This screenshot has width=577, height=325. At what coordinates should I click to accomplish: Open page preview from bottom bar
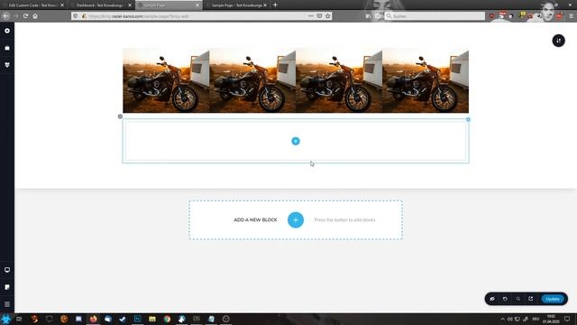tap(531, 299)
